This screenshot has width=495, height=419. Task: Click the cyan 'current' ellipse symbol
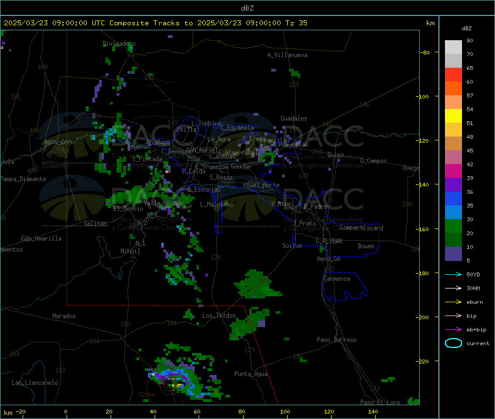tap(453, 343)
